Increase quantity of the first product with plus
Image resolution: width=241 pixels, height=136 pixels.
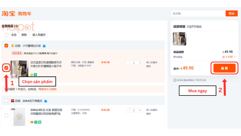coord(140,63)
